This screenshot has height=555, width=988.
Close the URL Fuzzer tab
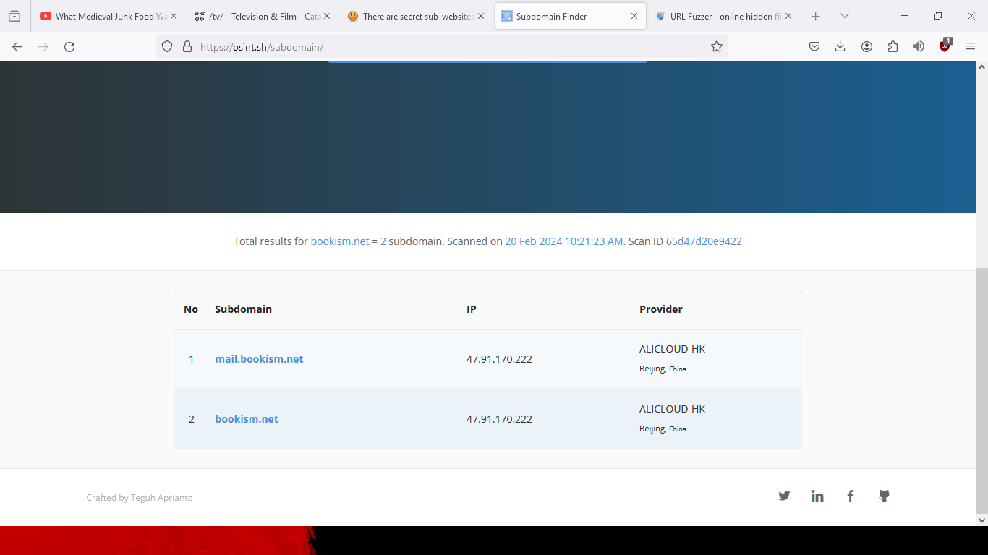[788, 16]
